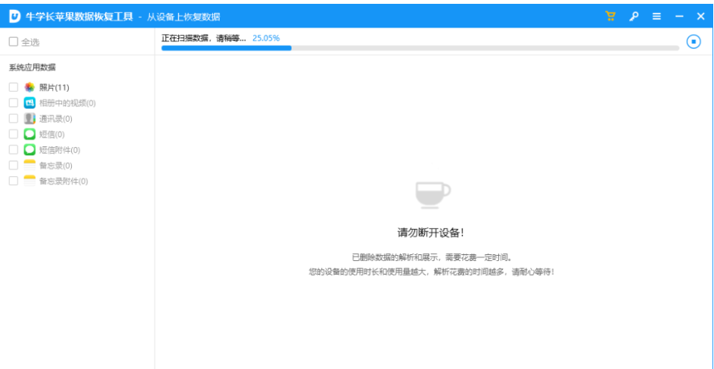
Task: Open the key registration icon
Action: click(634, 16)
